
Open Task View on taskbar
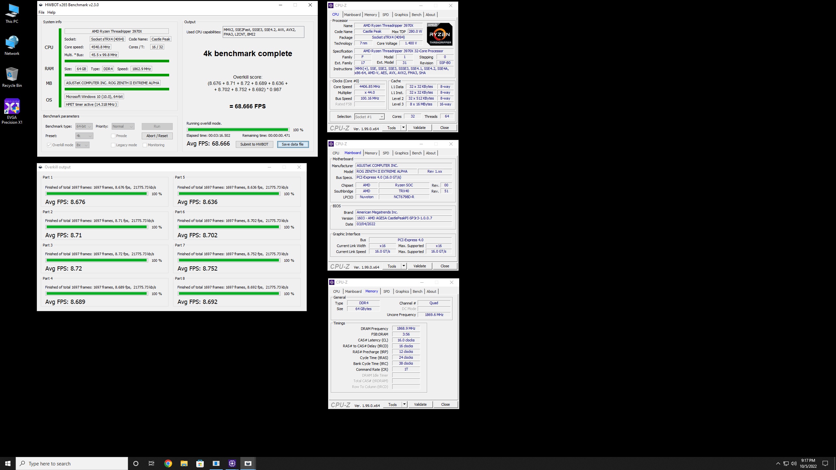[152, 463]
